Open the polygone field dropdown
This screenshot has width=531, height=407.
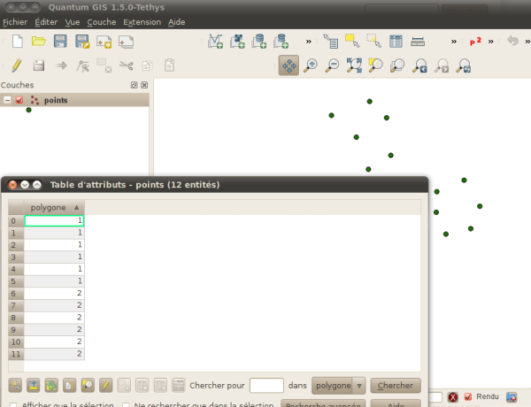pyautogui.click(x=339, y=386)
